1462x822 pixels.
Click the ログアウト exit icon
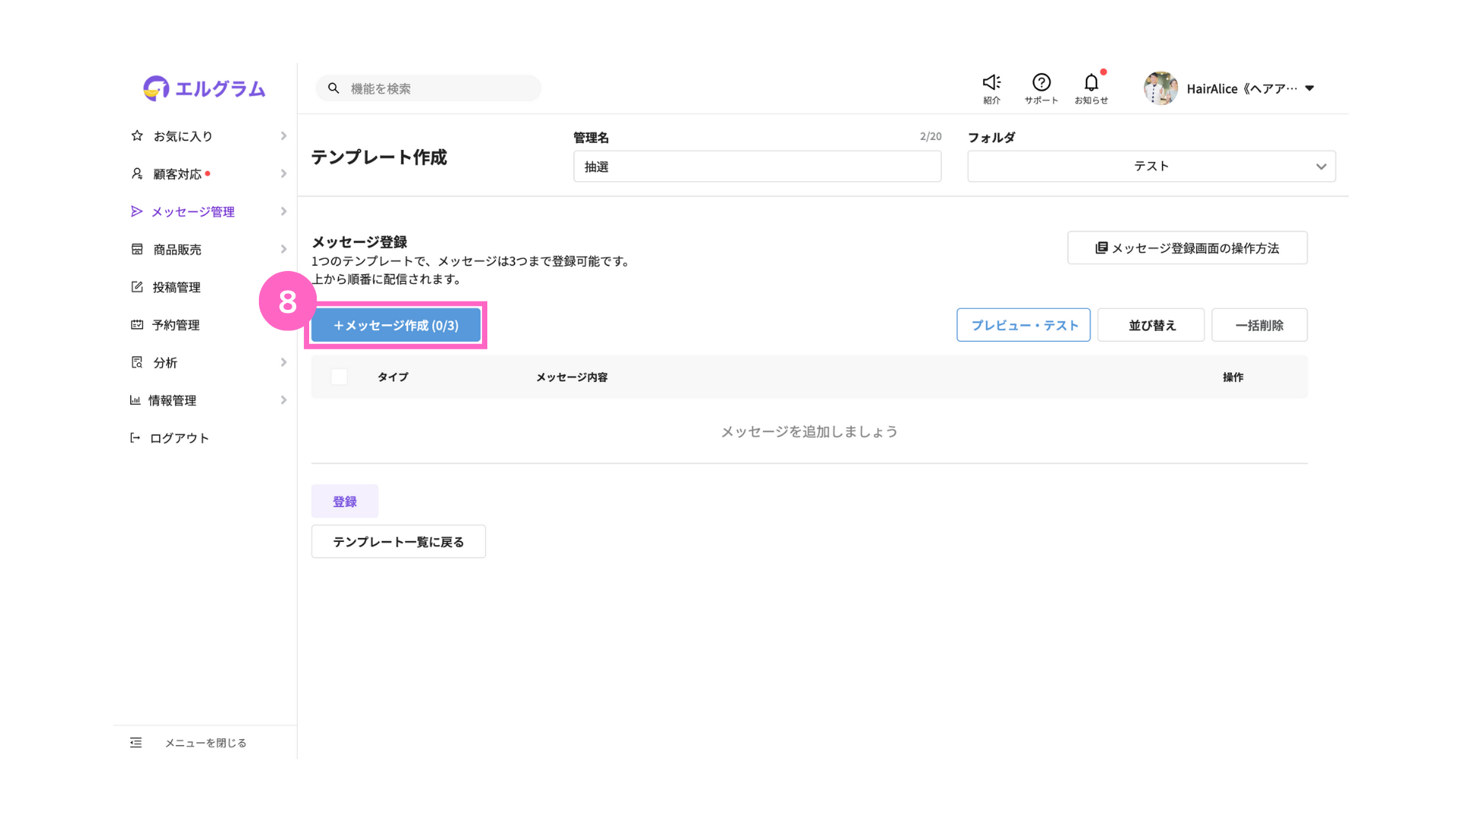click(x=135, y=438)
